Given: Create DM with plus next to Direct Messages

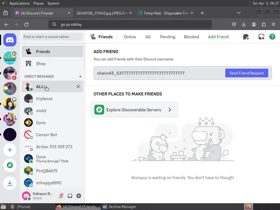Looking at the screenshot, I should [80, 77].
